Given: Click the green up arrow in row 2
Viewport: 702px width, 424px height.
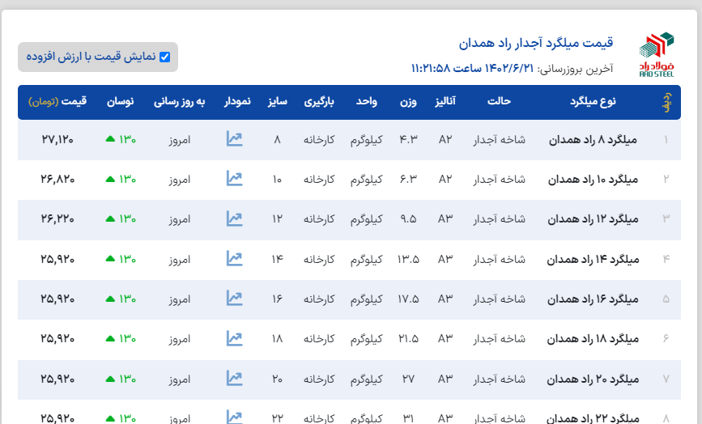Looking at the screenshot, I should [109, 180].
